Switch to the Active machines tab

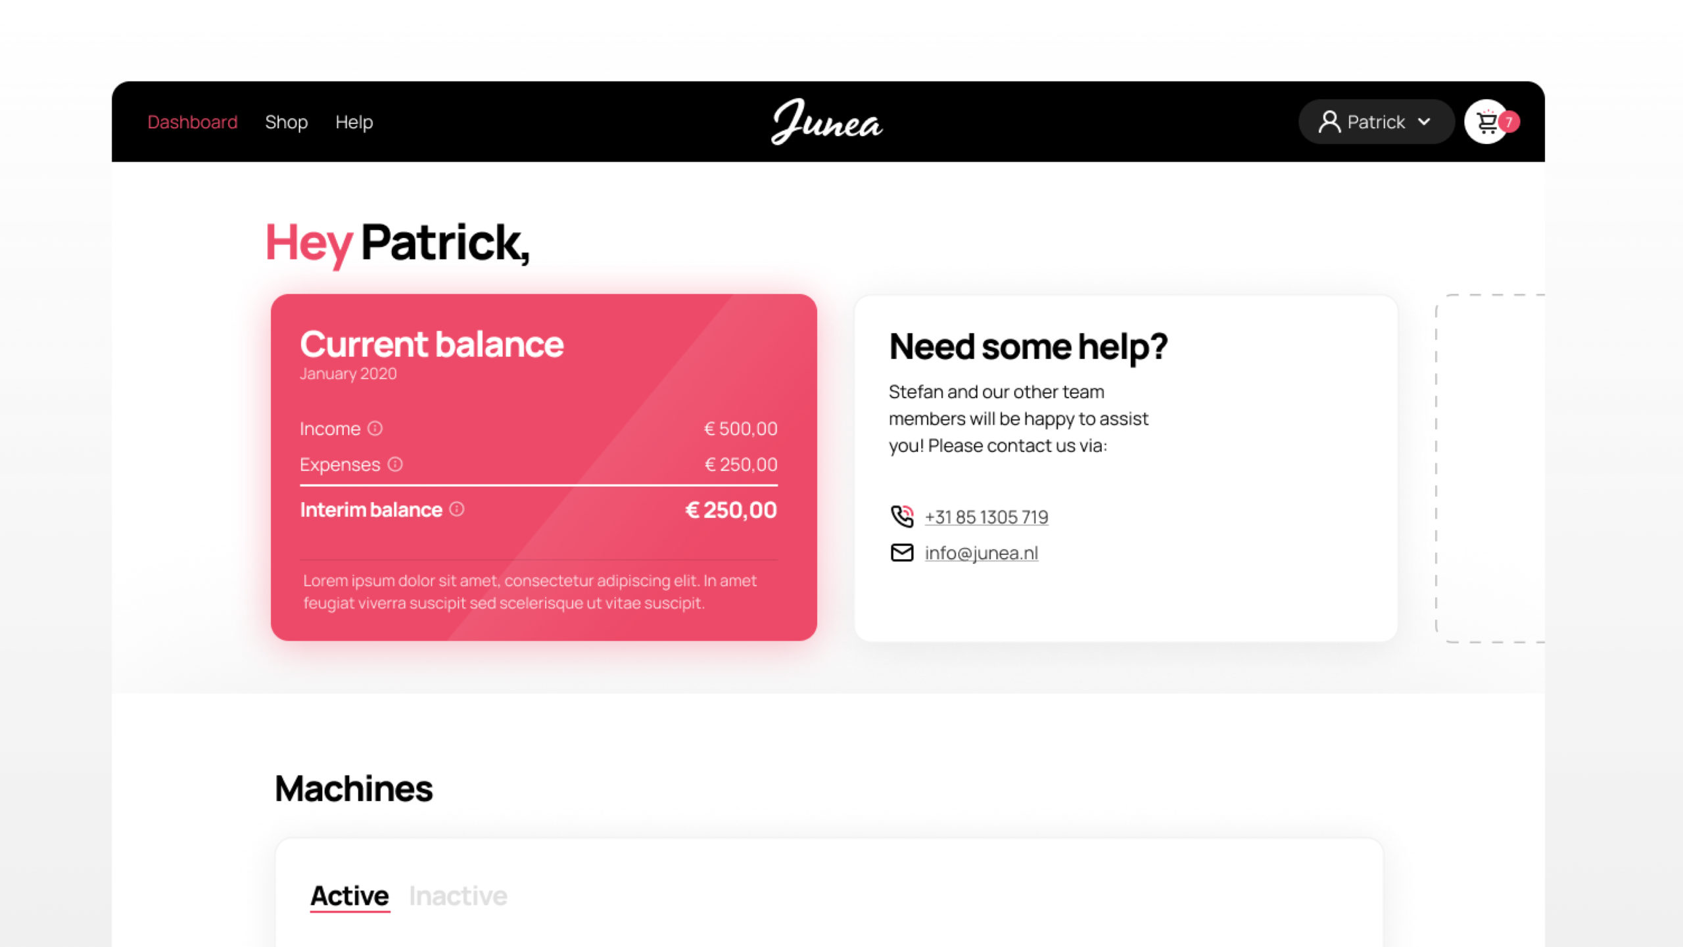pos(350,896)
